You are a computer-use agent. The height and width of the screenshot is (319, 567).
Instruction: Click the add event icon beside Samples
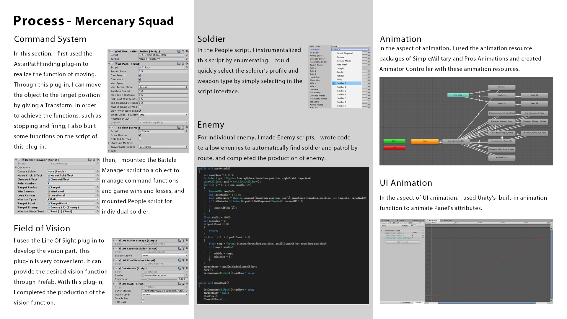point(423,226)
